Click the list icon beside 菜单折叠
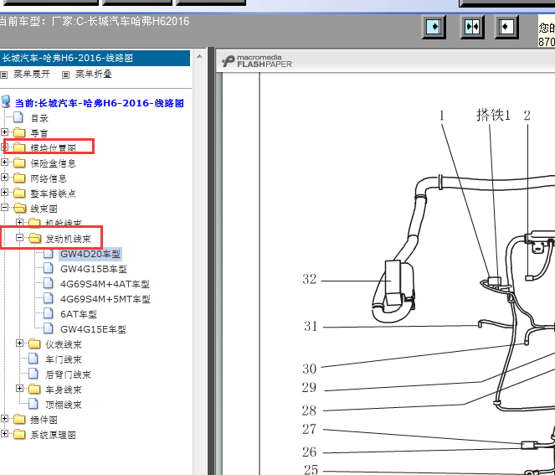 tap(65, 75)
